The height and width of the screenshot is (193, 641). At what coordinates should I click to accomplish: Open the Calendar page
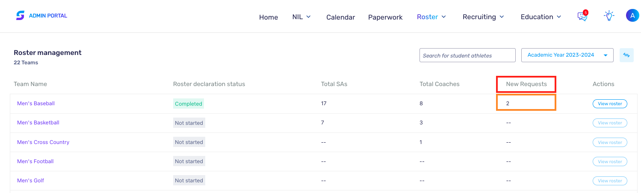click(340, 17)
